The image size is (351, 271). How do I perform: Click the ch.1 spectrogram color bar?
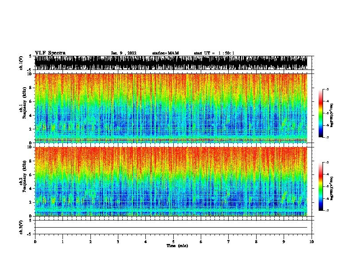click(320, 113)
